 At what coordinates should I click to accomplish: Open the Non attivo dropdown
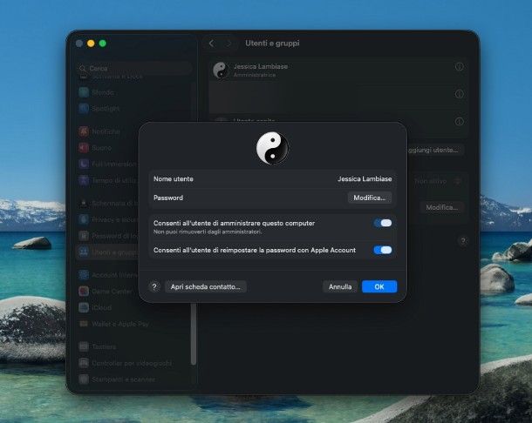(437, 181)
